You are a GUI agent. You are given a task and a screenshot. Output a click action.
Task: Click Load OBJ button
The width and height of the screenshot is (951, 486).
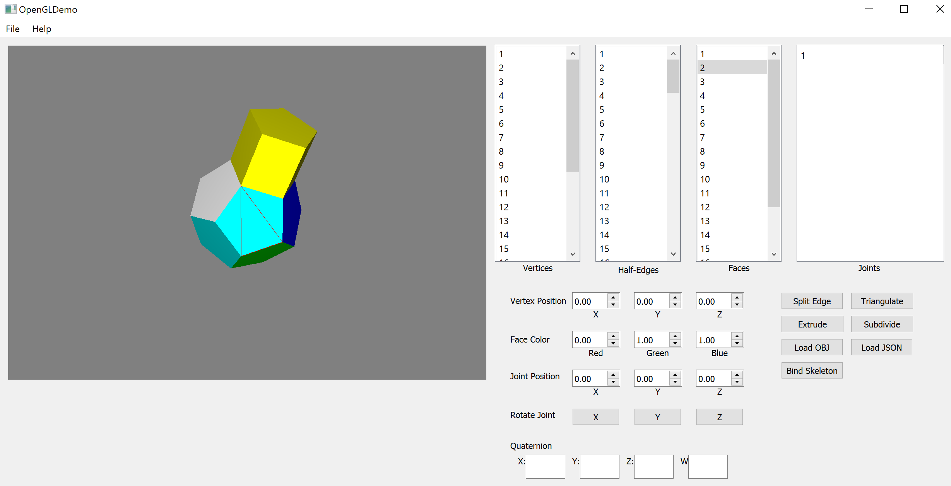coord(812,348)
